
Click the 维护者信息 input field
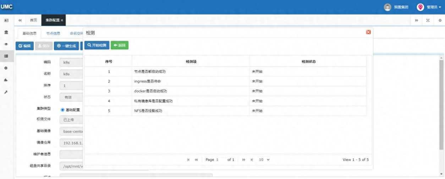click(72, 154)
